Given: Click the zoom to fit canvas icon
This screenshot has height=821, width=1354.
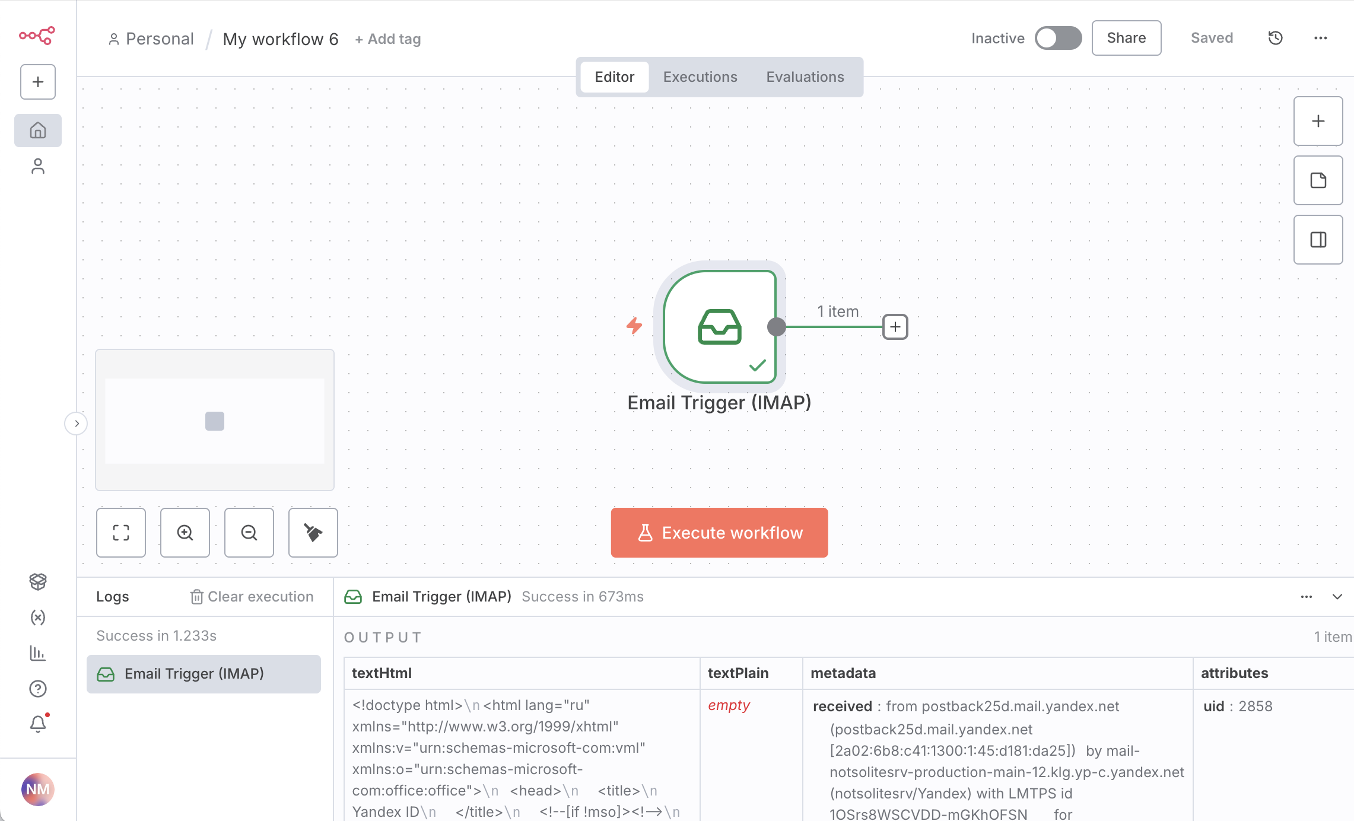Looking at the screenshot, I should coord(121,533).
